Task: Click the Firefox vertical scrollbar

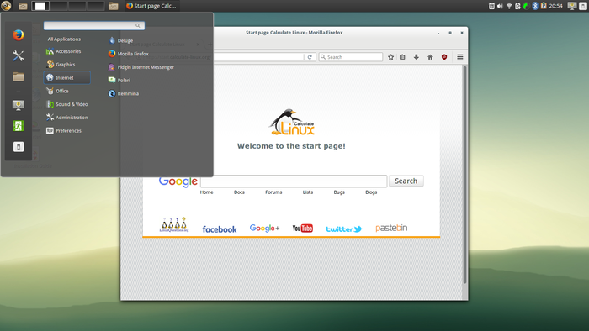Action: point(464,175)
